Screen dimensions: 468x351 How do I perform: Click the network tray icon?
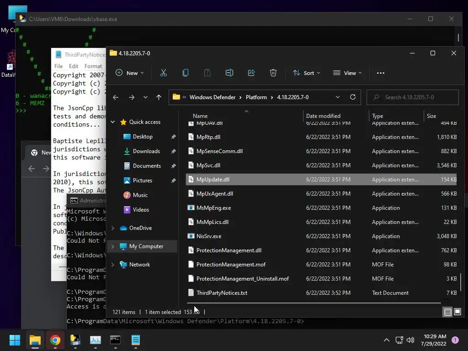pos(399,340)
